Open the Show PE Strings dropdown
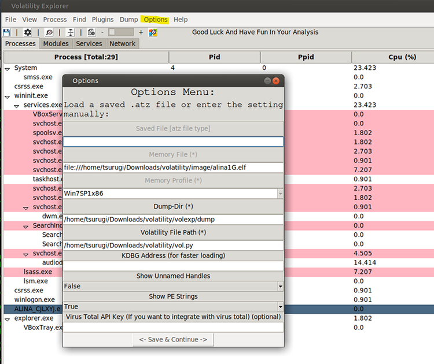The height and width of the screenshot is (364, 434). click(281, 307)
